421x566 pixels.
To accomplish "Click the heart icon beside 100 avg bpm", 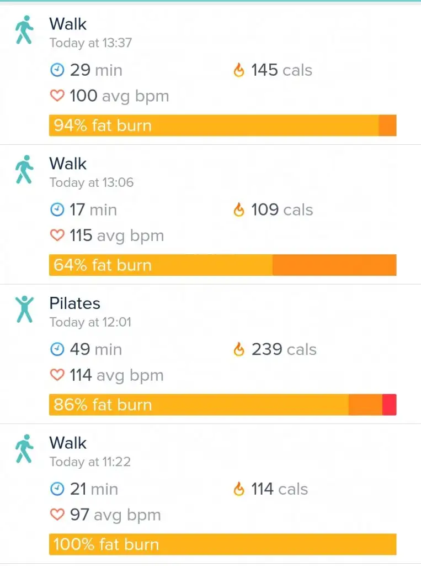I will tap(57, 96).
